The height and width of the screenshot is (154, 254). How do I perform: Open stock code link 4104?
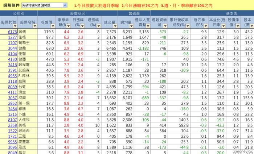pyautogui.click(x=12, y=54)
